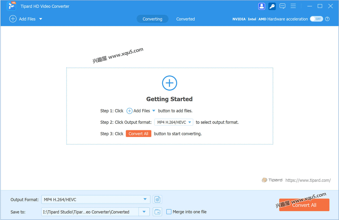Open the output folder browse icon
This screenshot has width=339, height=220.
pyautogui.click(x=157, y=212)
